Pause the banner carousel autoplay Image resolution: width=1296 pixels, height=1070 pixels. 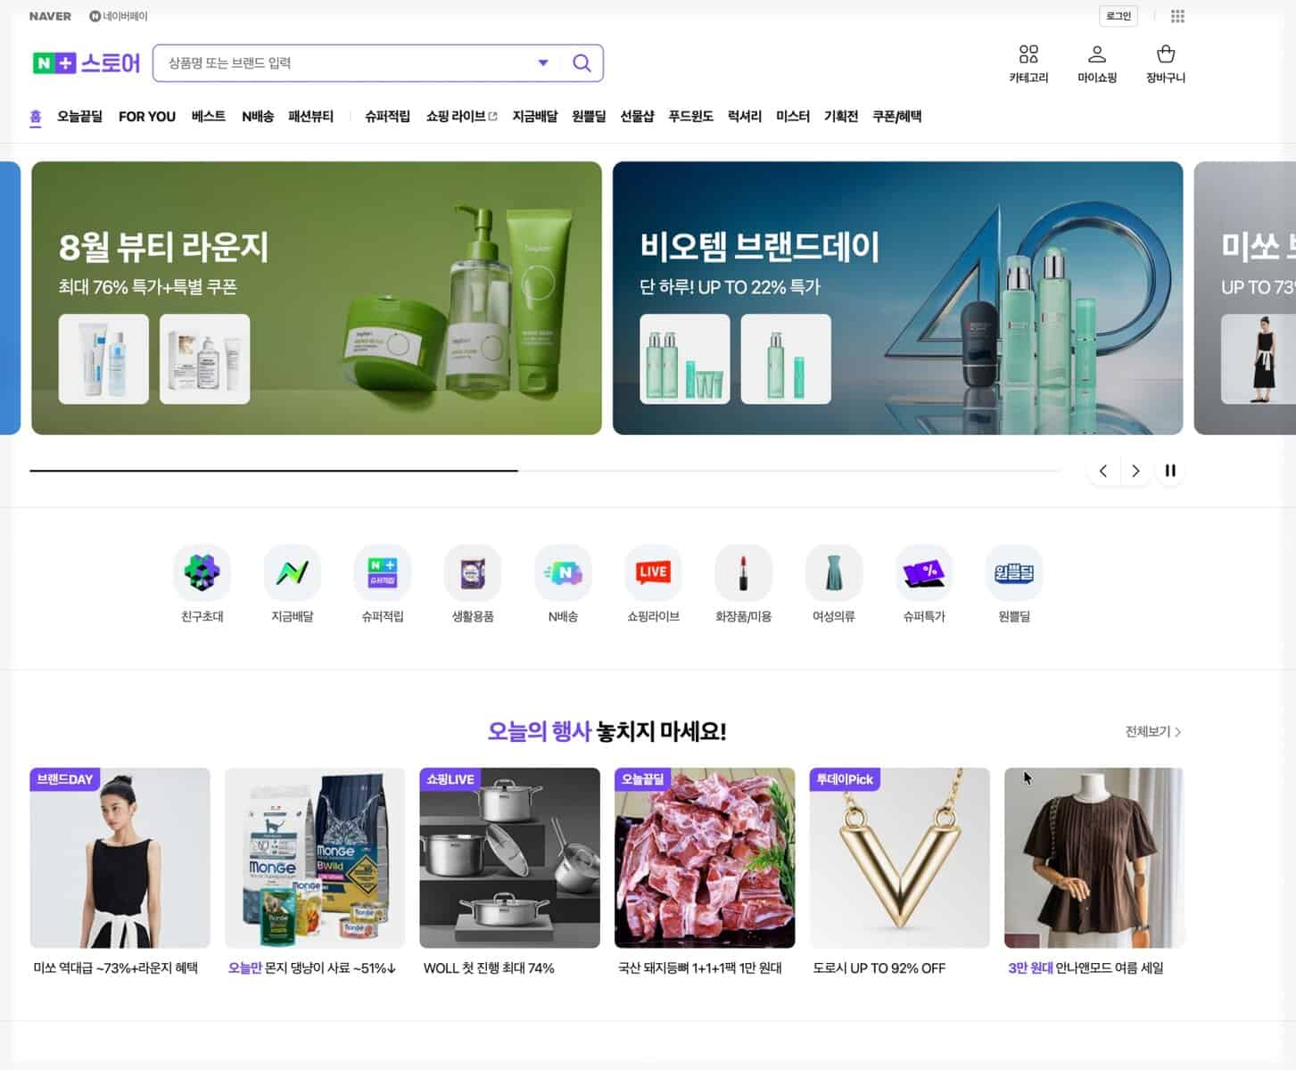click(x=1170, y=471)
